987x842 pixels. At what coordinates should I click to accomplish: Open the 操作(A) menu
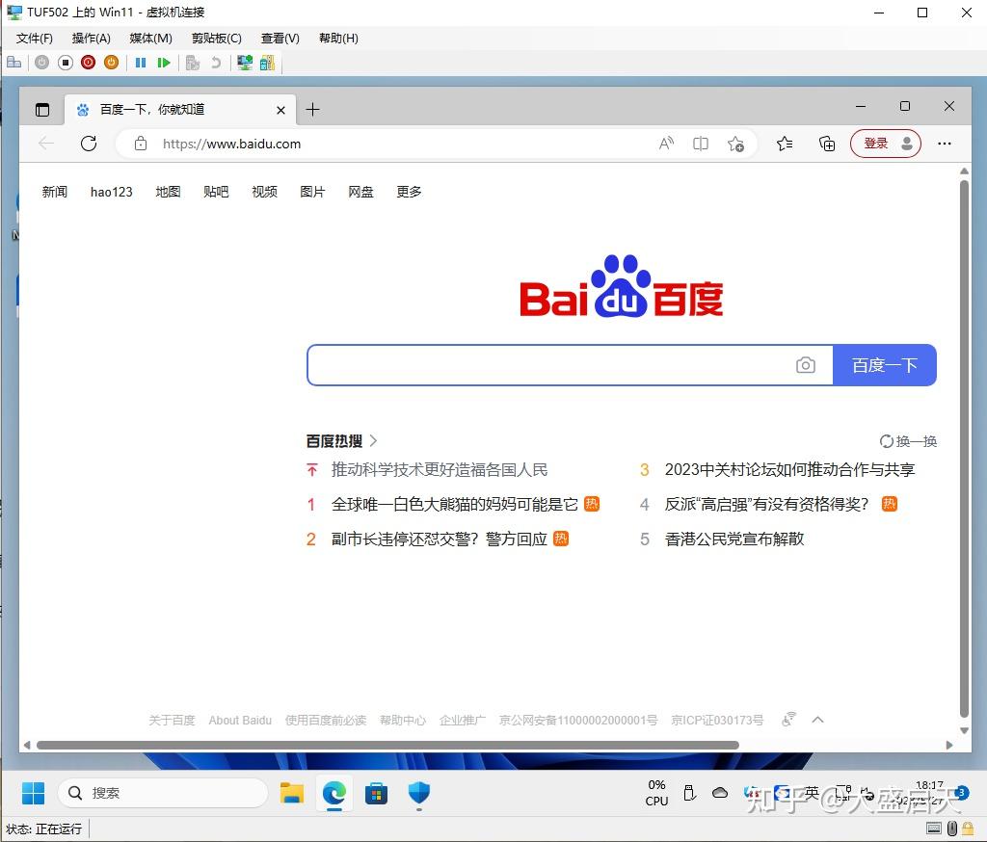coord(92,39)
